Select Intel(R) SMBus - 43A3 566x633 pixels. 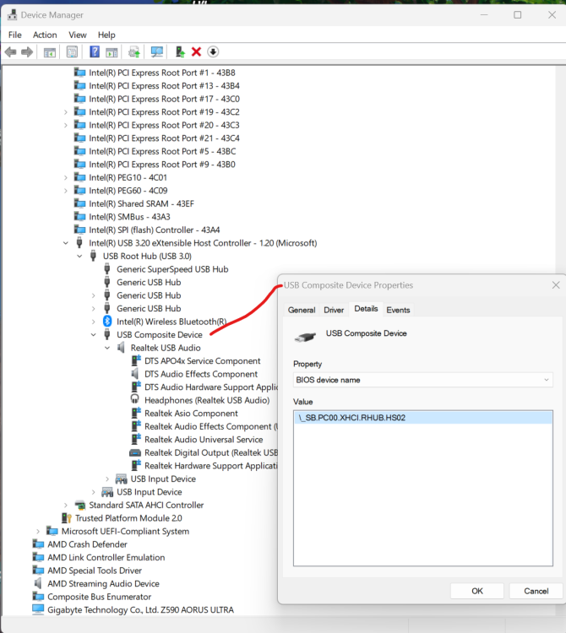click(129, 217)
